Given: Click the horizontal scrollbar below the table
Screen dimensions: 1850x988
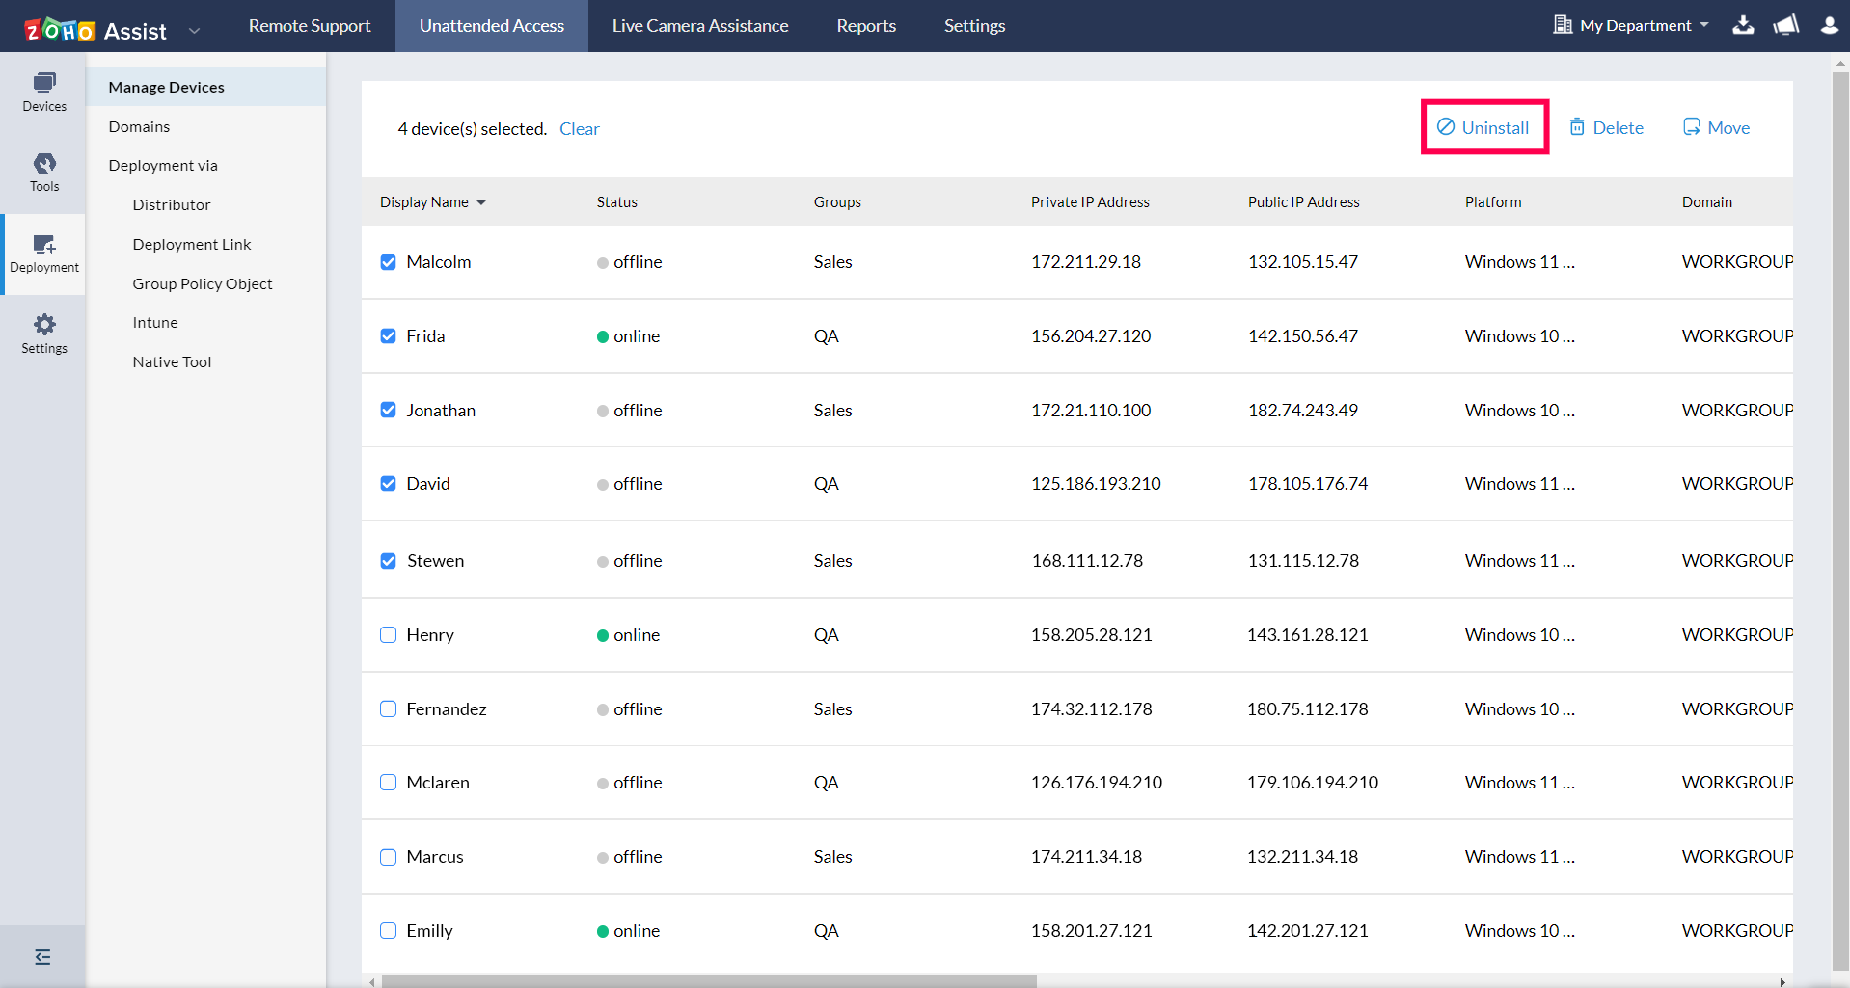Looking at the screenshot, I should 709,980.
